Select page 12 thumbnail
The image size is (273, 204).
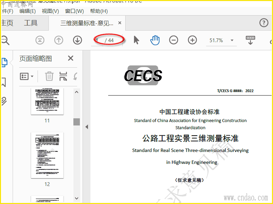click(47, 155)
